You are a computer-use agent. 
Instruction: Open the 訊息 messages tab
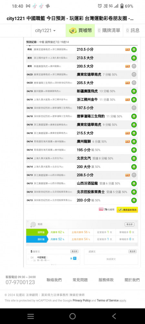[x=133, y=30]
